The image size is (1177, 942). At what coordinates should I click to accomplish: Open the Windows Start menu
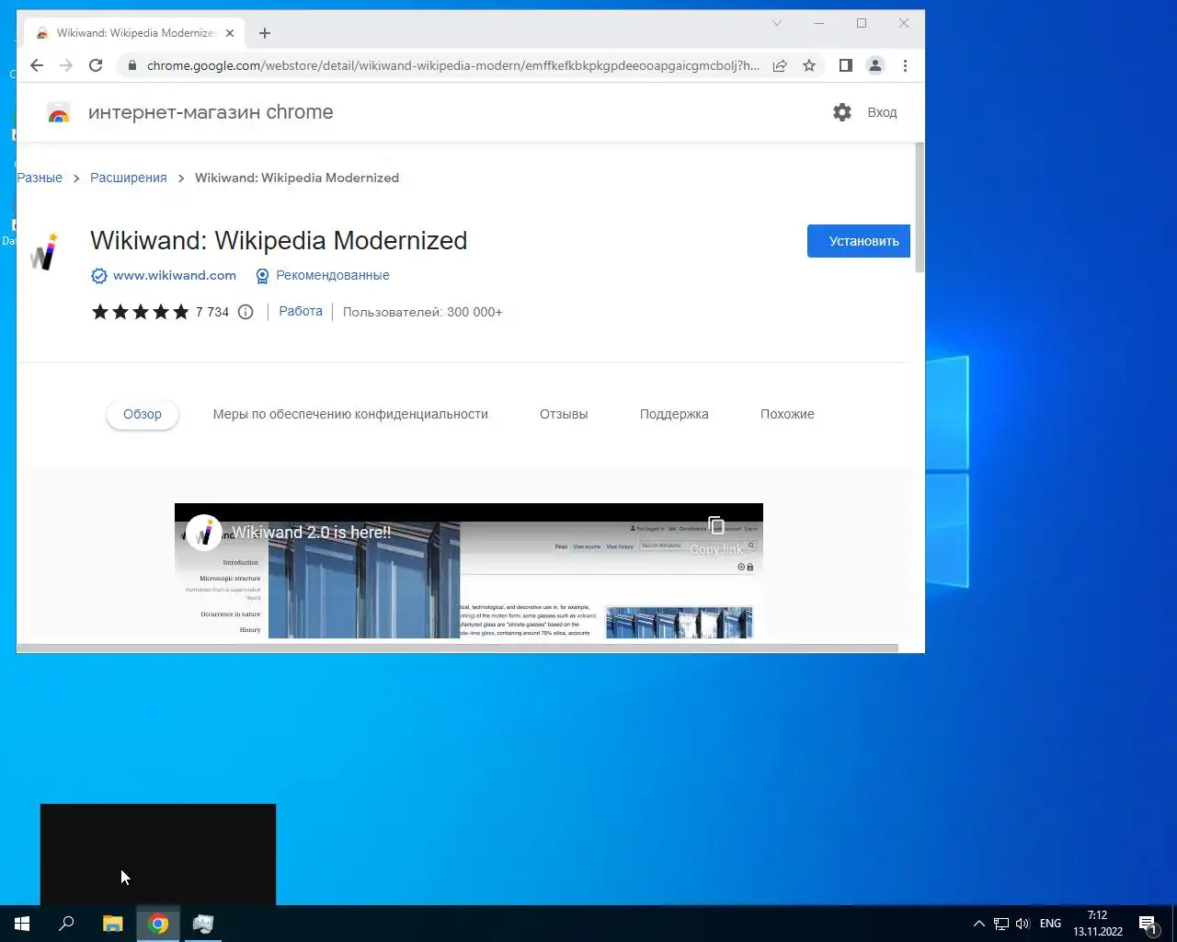tap(22, 924)
